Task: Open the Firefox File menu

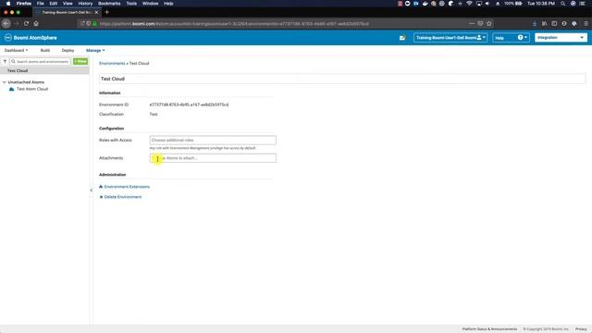Action: 40,4
